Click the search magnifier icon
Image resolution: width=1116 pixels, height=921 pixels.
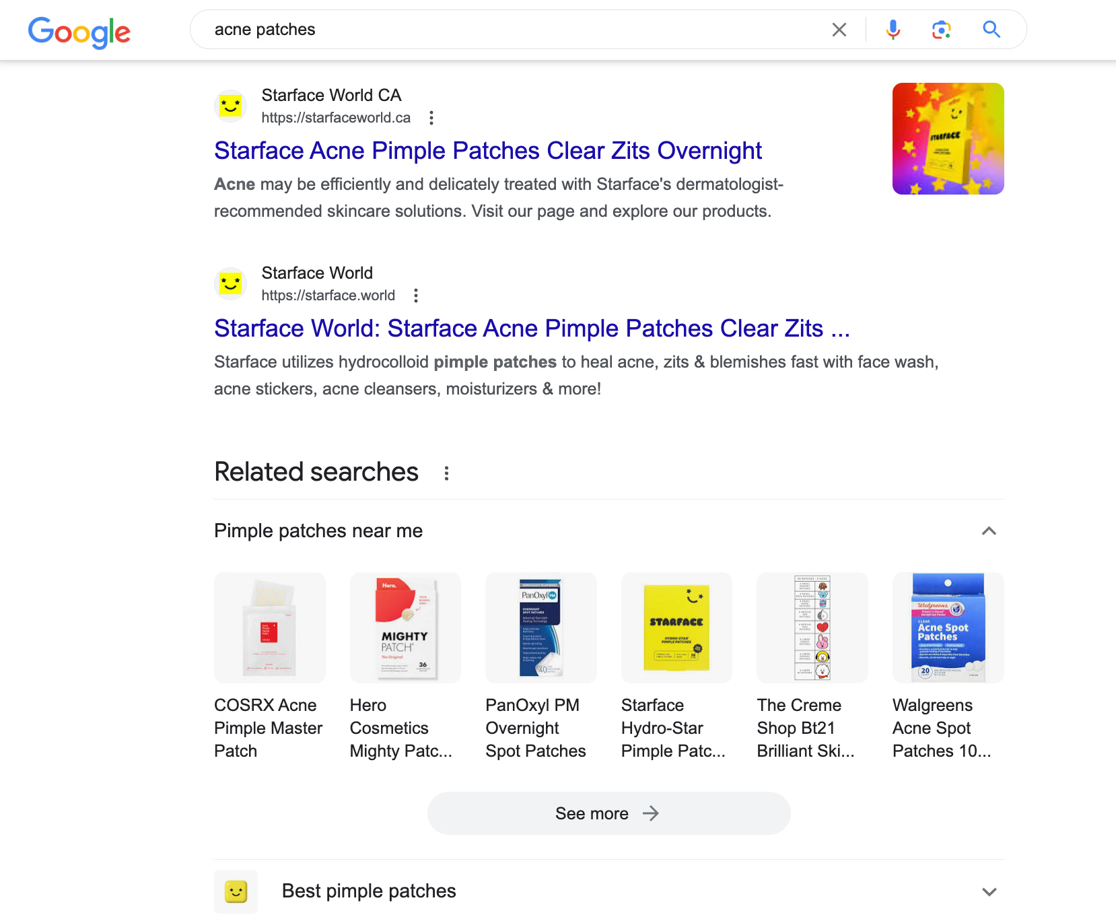click(991, 29)
